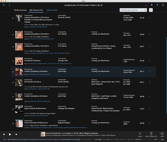Open more options for the 49:27 Masur row
The width and height of the screenshot is (167, 142).
point(150,46)
